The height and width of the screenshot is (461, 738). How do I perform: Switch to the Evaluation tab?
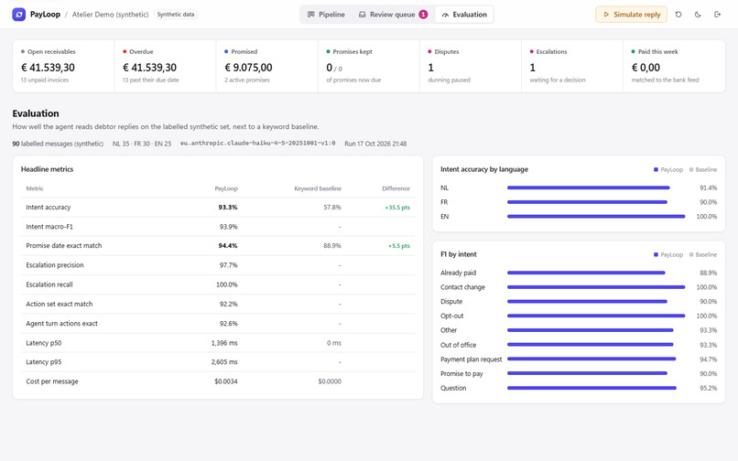pyautogui.click(x=464, y=14)
